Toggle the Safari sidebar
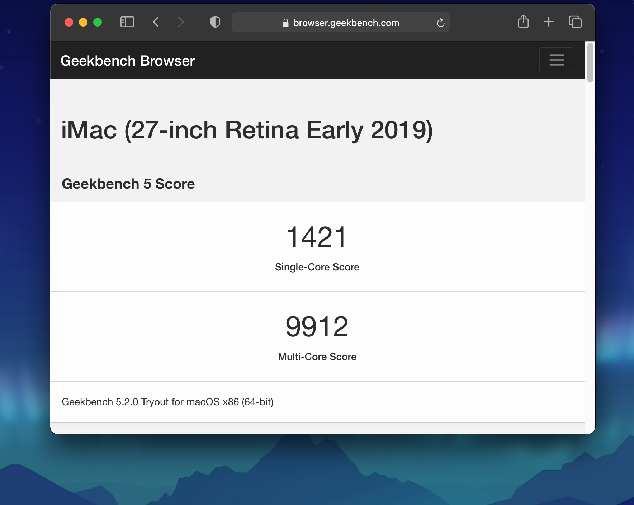Viewport: 634px width, 505px height. tap(127, 22)
